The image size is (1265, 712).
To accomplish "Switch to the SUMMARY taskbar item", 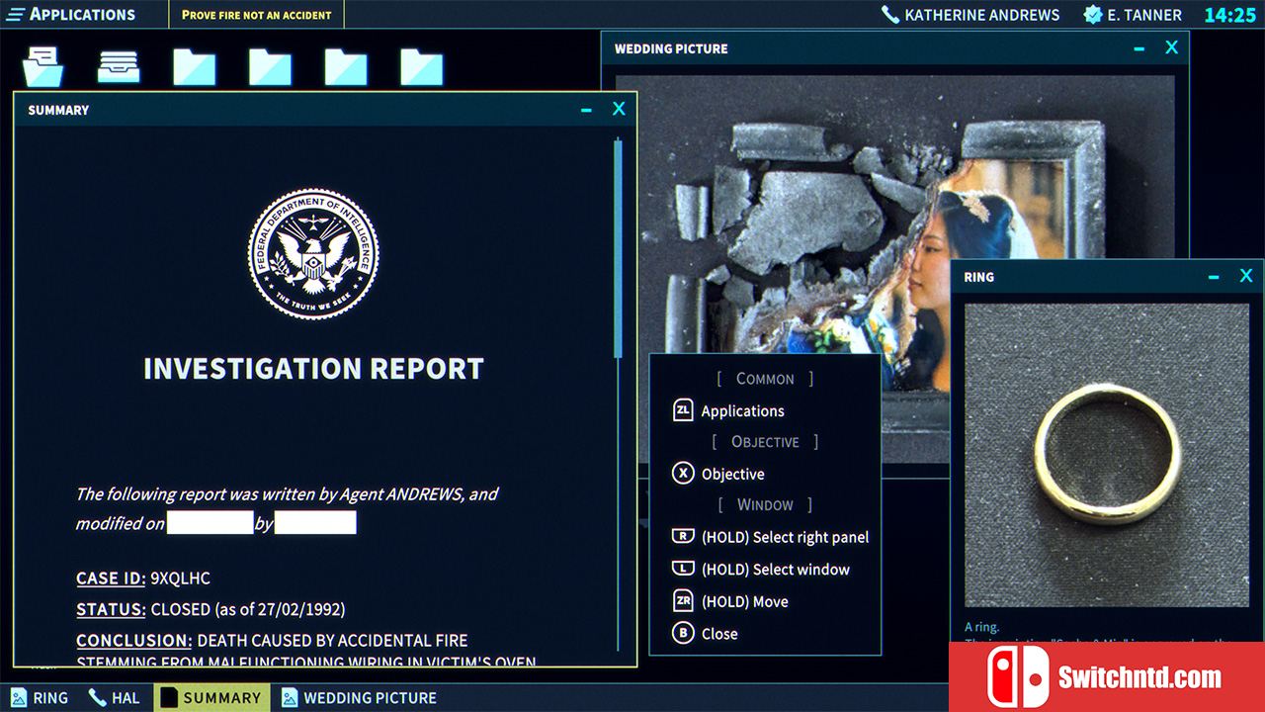I will (x=211, y=697).
